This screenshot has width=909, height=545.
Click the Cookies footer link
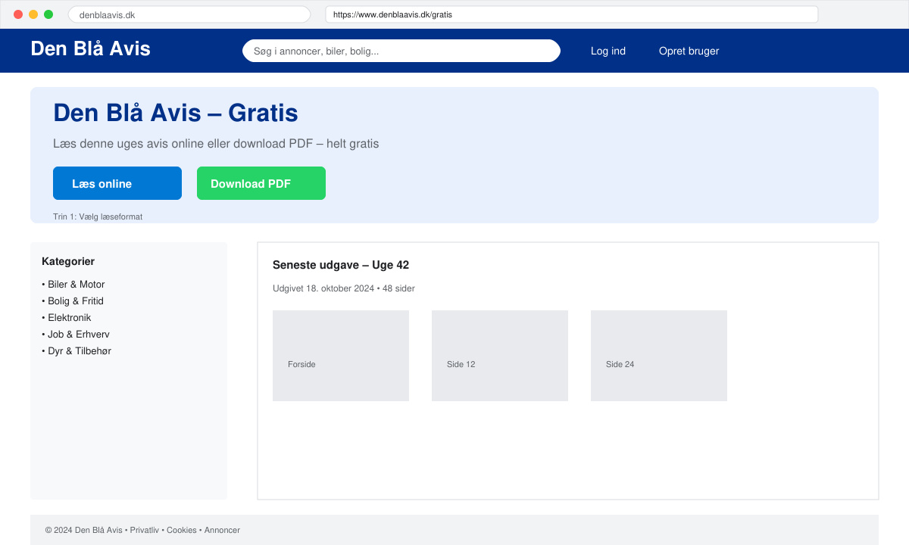182,531
